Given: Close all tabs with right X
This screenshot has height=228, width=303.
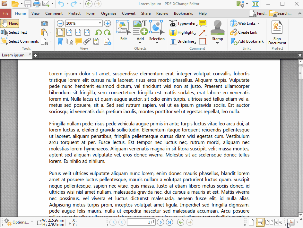Looking at the screenshot, I should point(300,55).
